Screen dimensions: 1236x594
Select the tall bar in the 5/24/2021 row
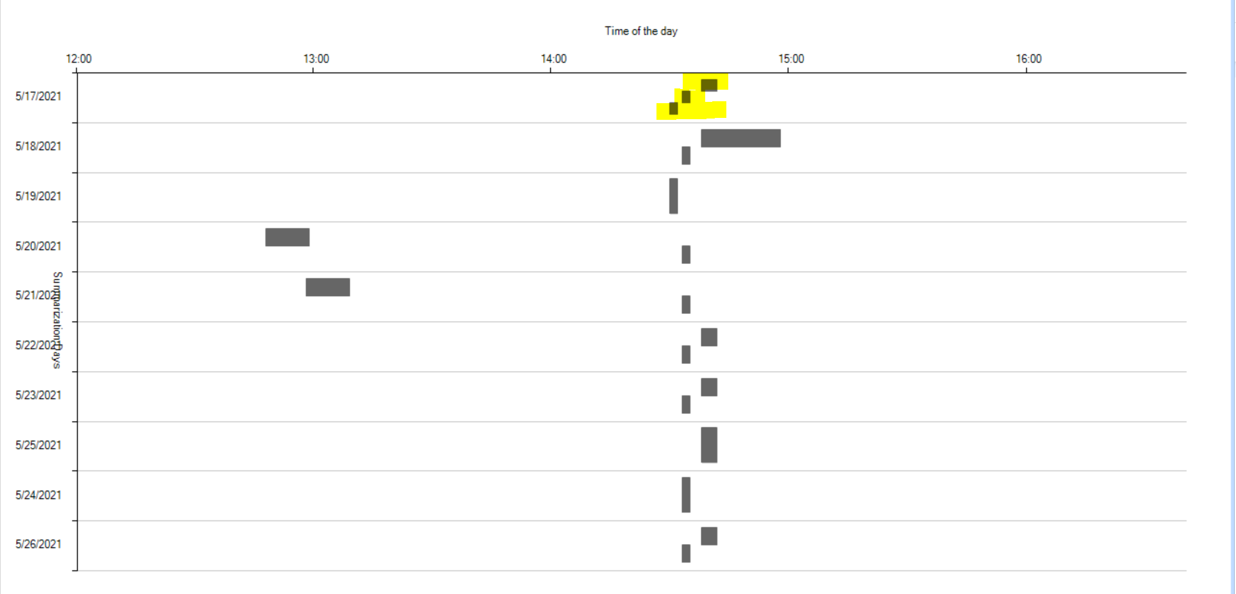pos(686,495)
